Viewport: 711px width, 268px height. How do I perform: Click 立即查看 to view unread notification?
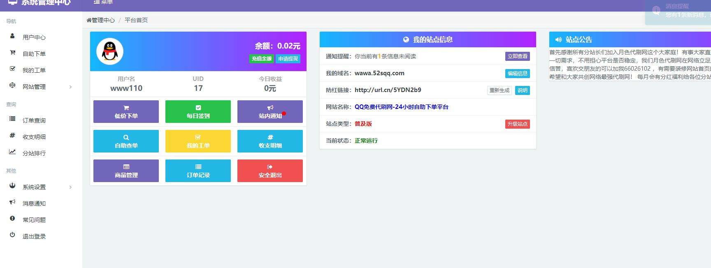click(x=517, y=56)
